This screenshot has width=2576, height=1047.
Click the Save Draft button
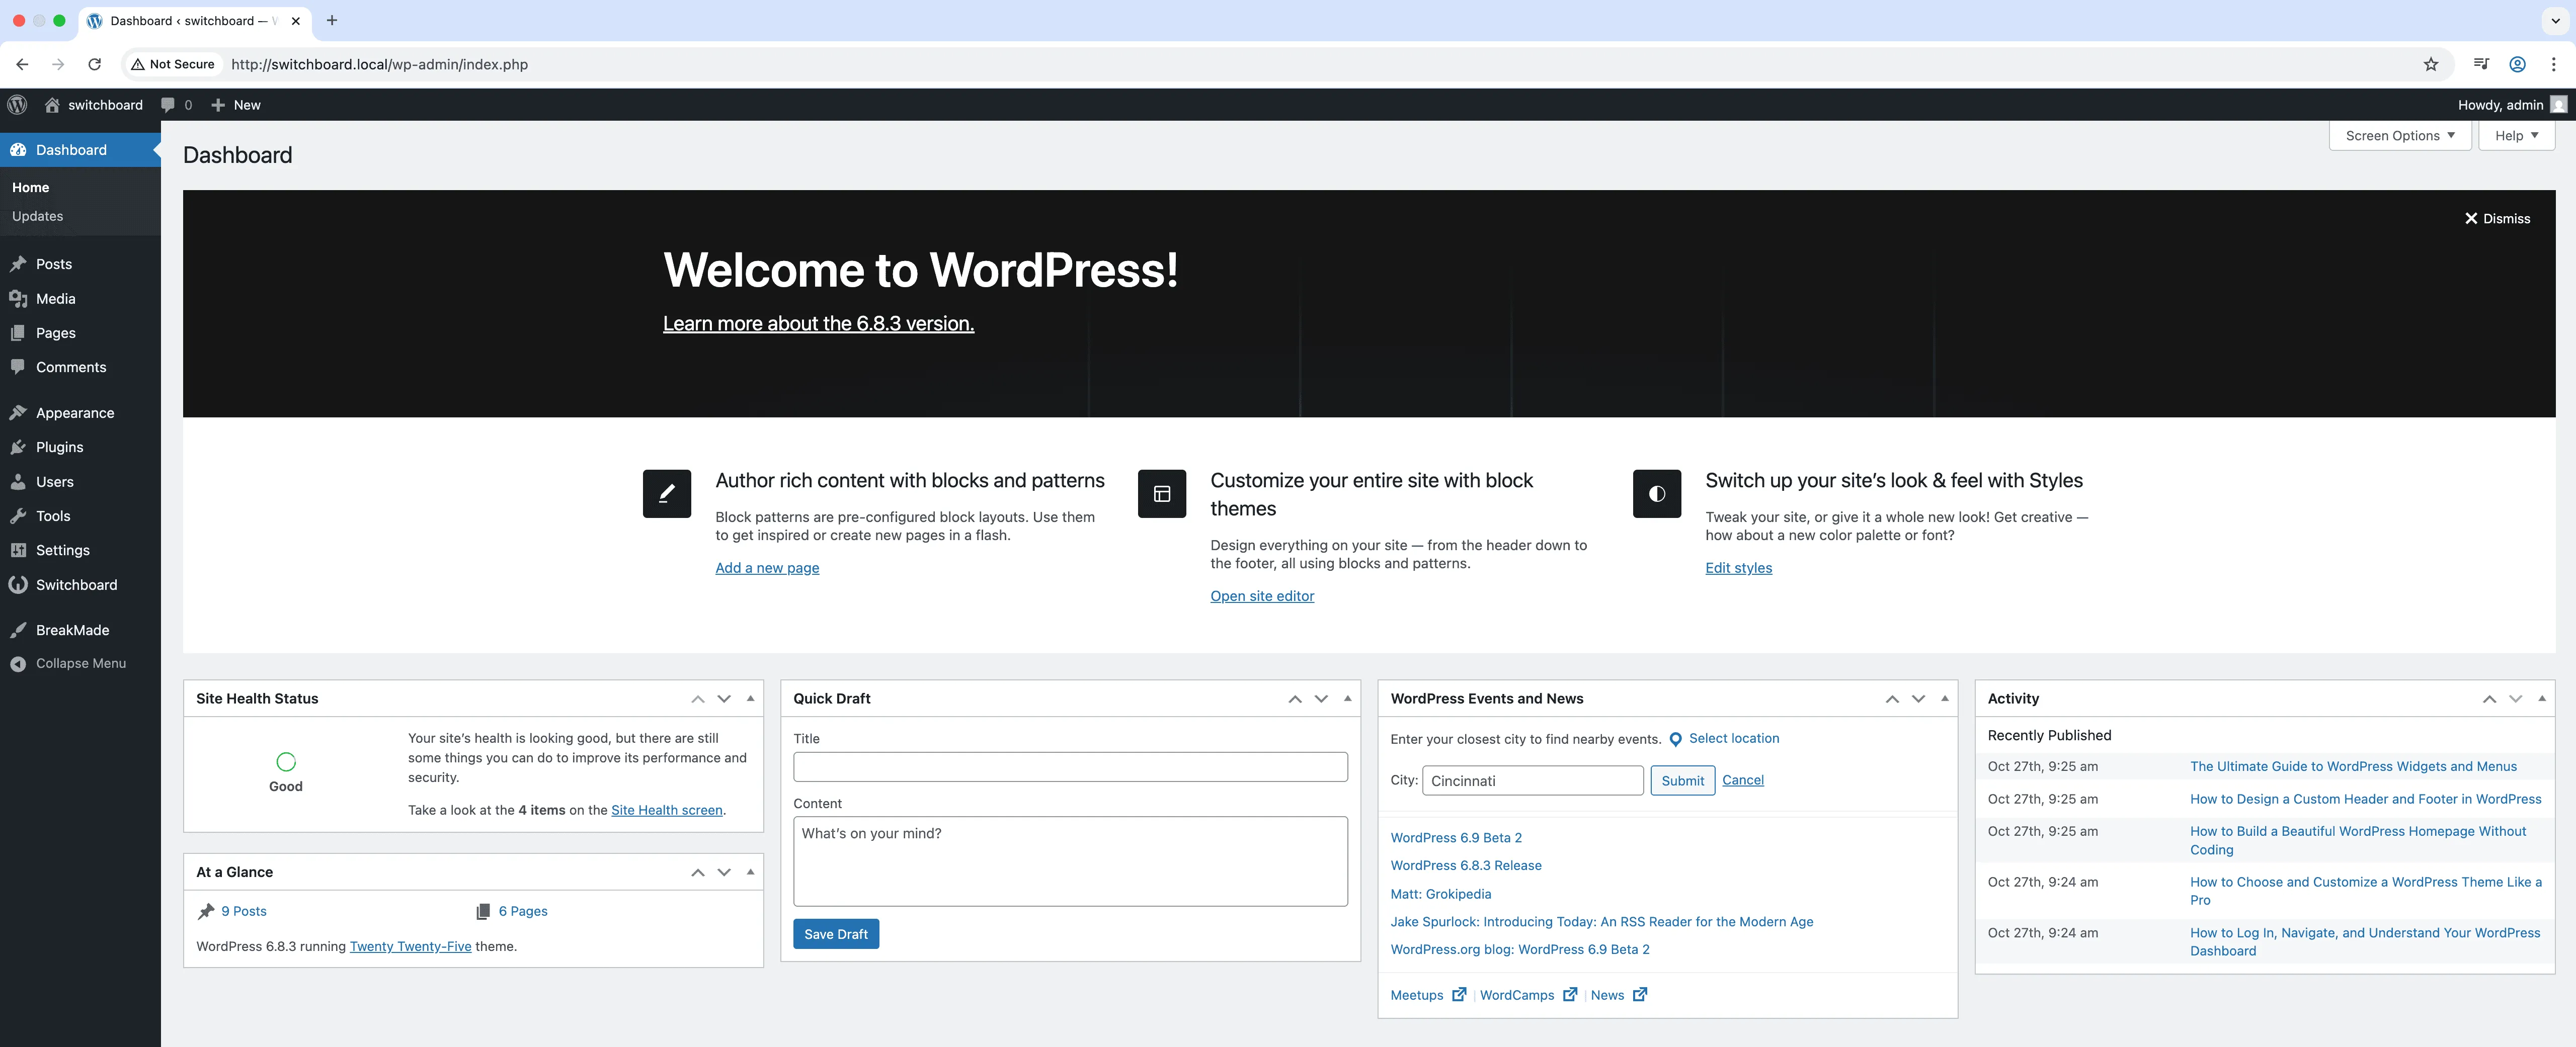click(x=835, y=933)
